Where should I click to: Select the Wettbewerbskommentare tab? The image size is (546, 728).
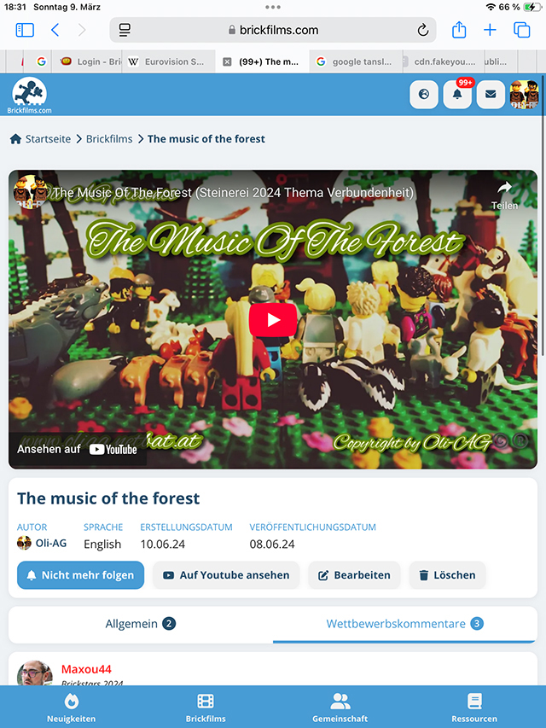[404, 624]
